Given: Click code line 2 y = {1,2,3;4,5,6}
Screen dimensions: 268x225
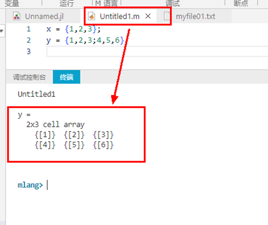Looking at the screenshot, I should click(x=85, y=41).
